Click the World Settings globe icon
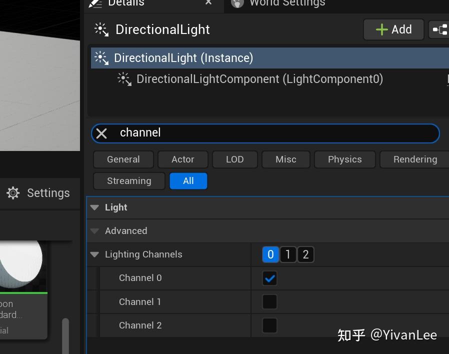The image size is (449, 354). [x=237, y=3]
